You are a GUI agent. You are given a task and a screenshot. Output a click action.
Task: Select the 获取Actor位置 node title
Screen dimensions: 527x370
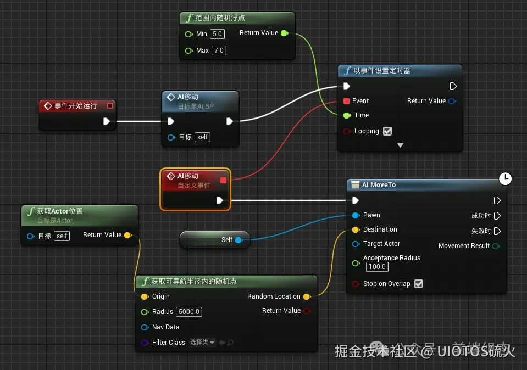tap(60, 211)
